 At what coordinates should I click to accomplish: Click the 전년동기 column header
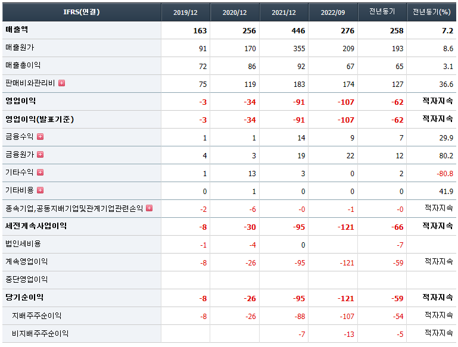382,12
